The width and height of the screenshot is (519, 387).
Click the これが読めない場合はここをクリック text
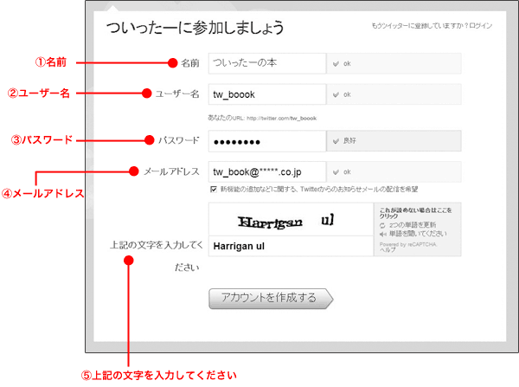point(415,213)
